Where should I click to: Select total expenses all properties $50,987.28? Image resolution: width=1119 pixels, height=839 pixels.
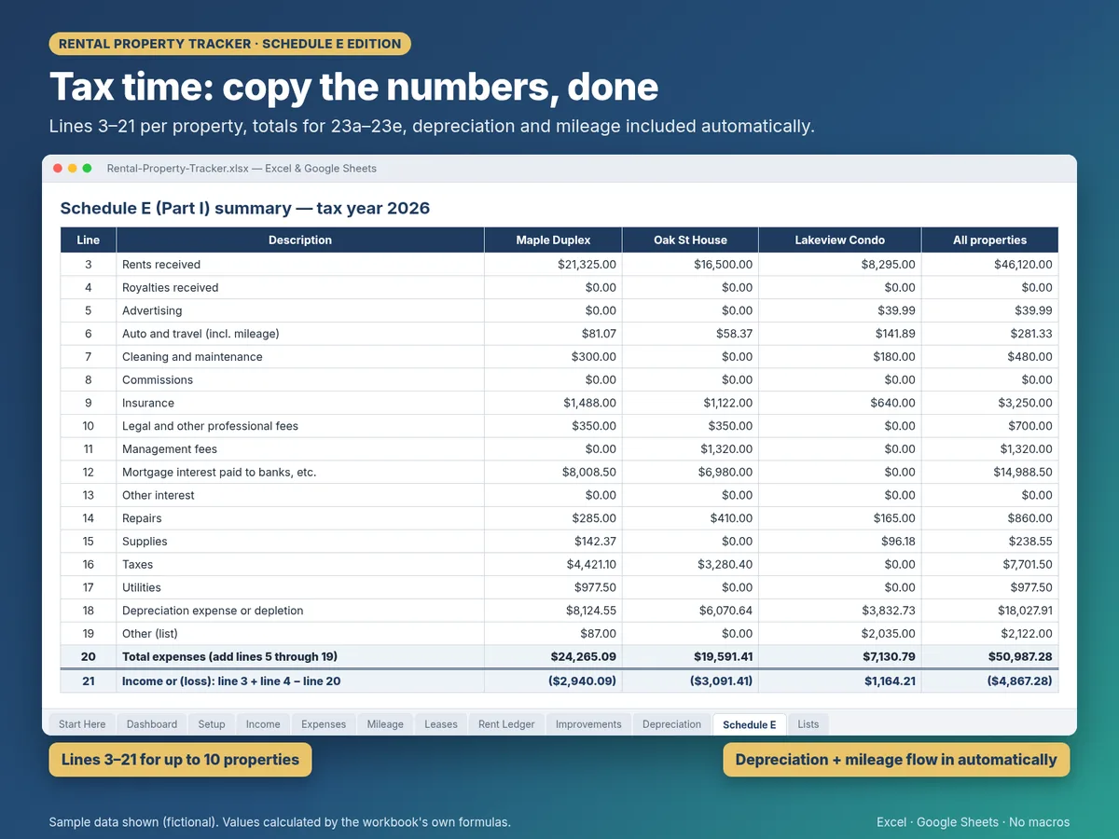(x=989, y=657)
